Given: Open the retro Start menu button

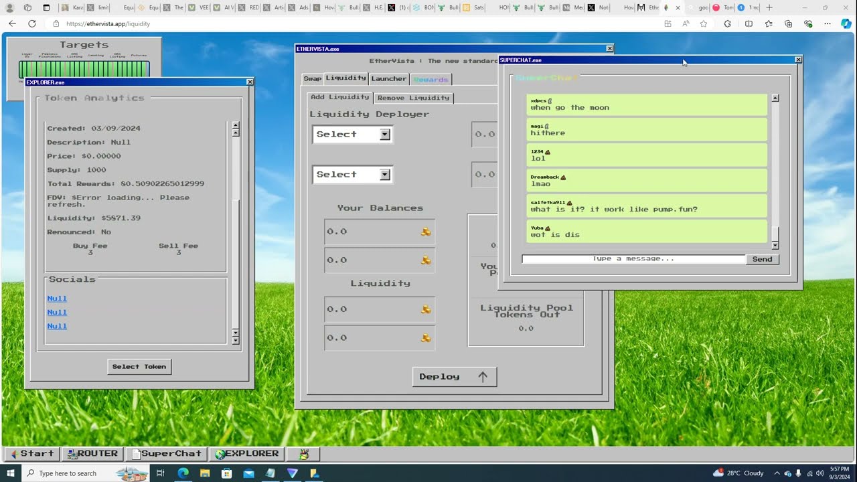Looking at the screenshot, I should point(31,454).
